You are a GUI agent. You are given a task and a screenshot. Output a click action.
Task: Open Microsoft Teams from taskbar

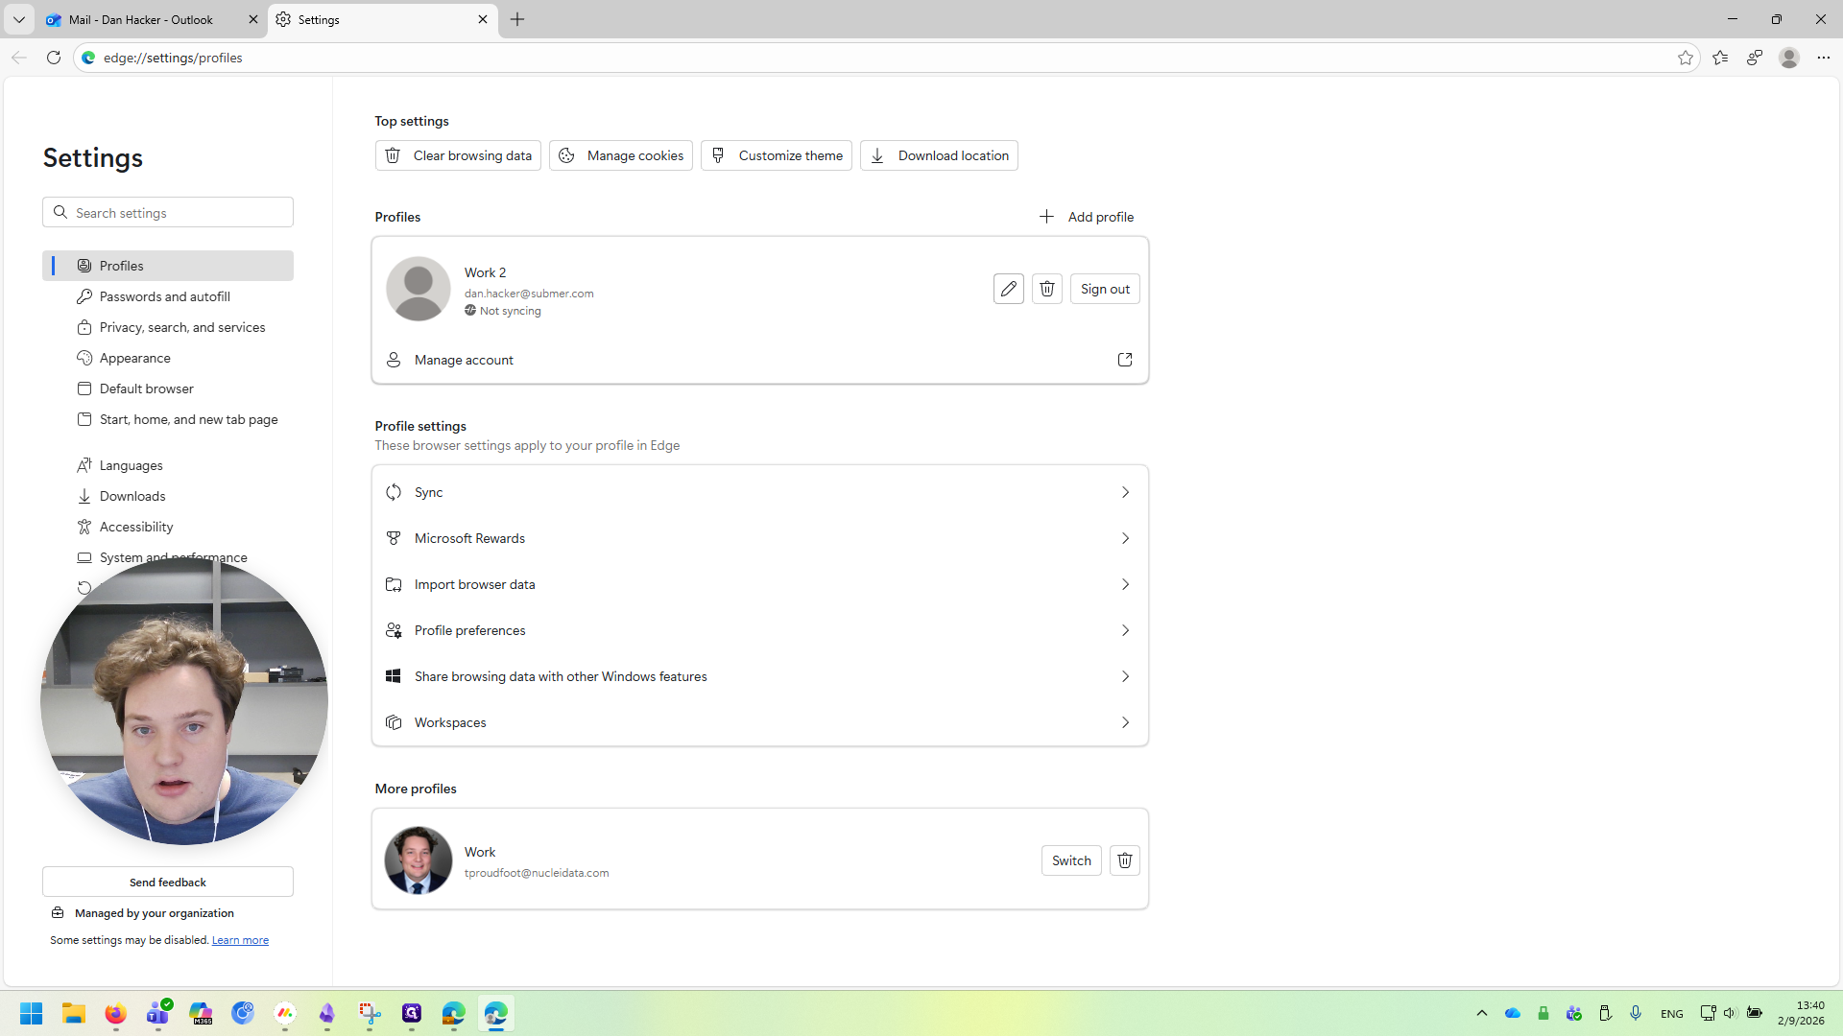pos(158,1013)
